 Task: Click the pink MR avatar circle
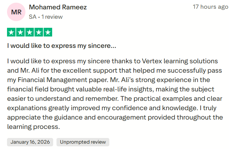click(x=16, y=12)
